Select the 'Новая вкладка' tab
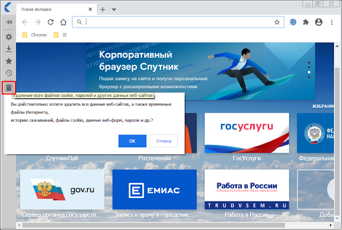 pyautogui.click(x=57, y=10)
